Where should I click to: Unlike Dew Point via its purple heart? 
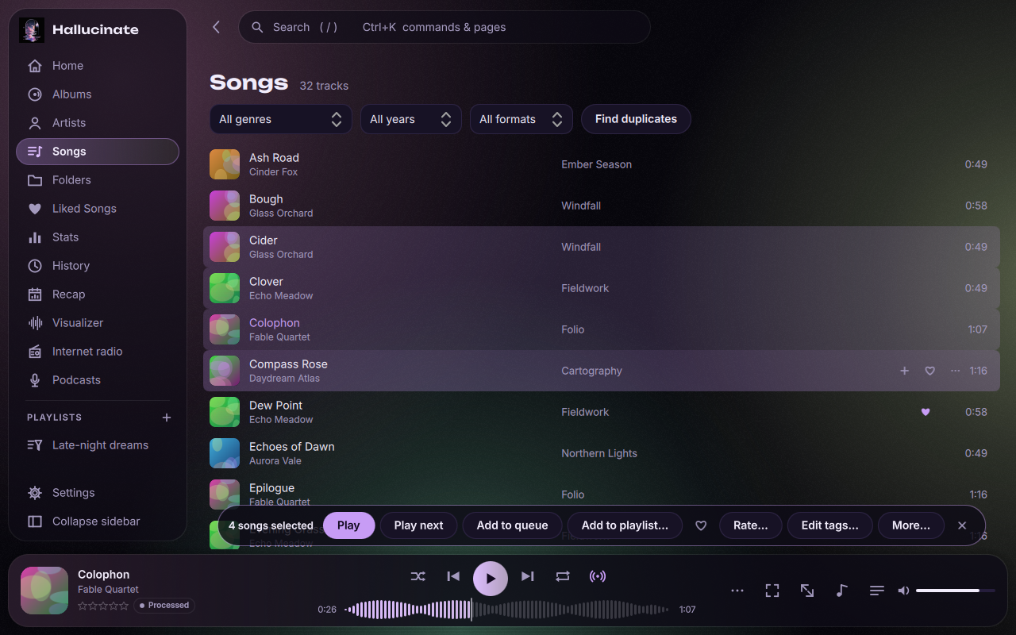[x=926, y=412]
